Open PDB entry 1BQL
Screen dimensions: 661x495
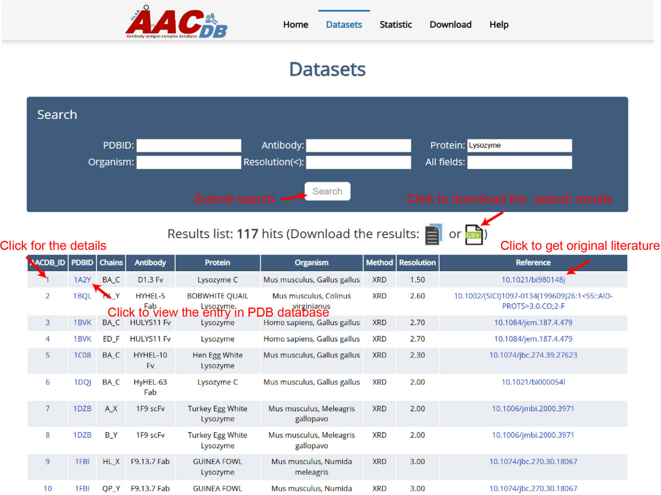click(x=81, y=296)
